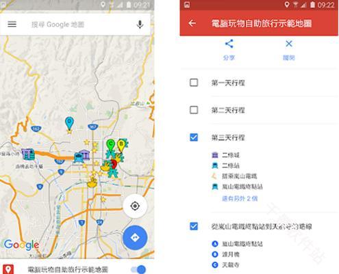
Task: Tap the header title 電腦玩物自助旅行示範地圖
Action: [x=262, y=23]
